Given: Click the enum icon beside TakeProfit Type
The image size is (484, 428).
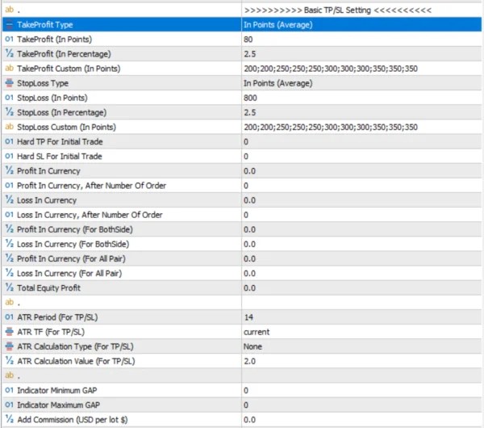Looking at the screenshot, I should click(10, 24).
